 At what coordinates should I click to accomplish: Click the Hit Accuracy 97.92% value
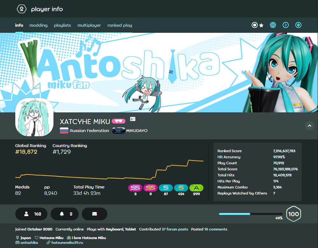click(x=279, y=157)
